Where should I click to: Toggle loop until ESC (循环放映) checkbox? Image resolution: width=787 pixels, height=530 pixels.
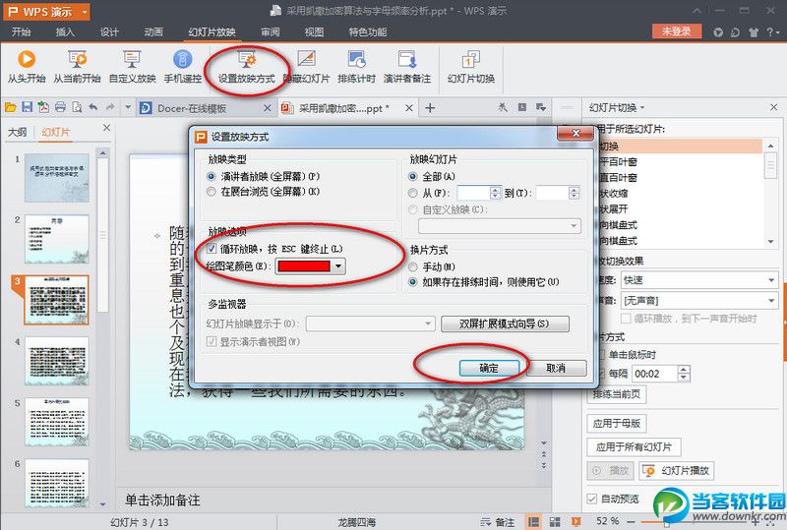pyautogui.click(x=212, y=249)
